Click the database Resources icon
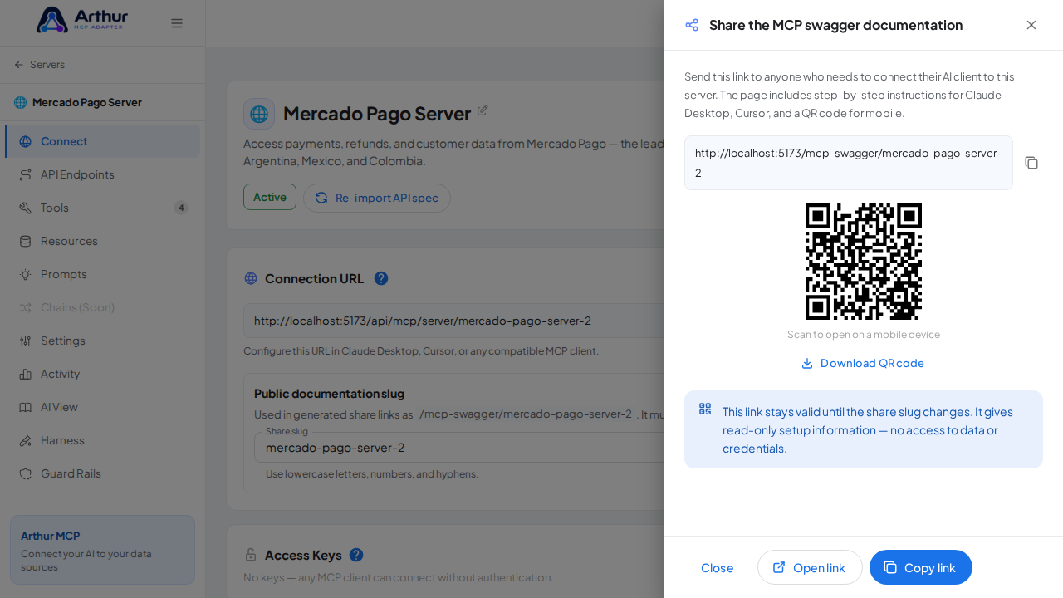The image size is (1063, 598). coord(25,241)
